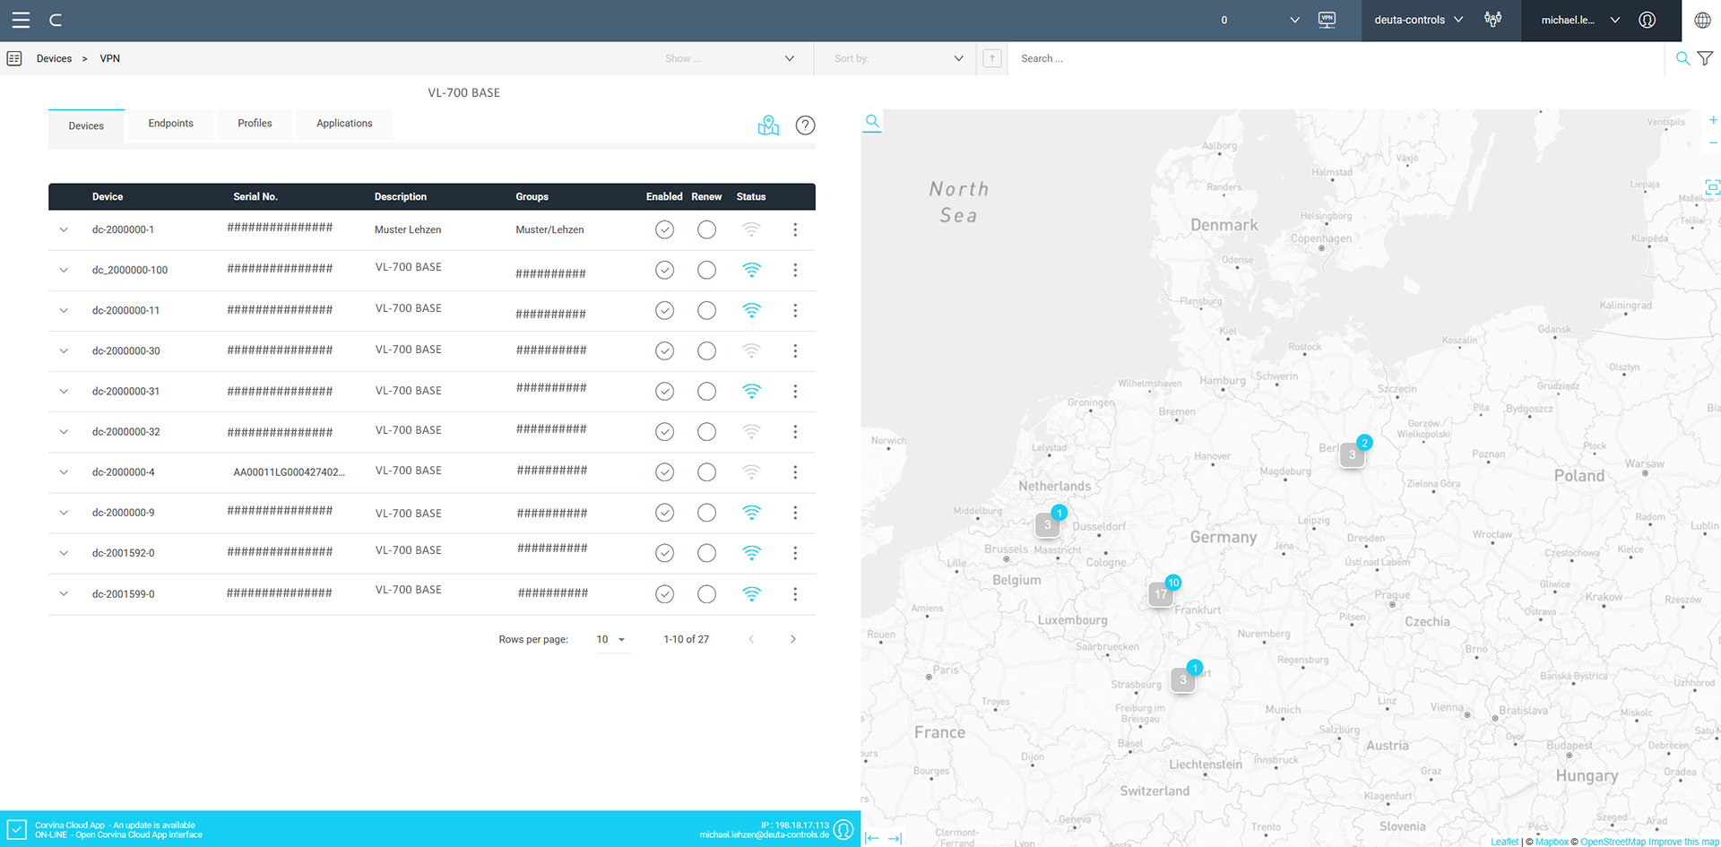Select the Renew radio for dc-2000000-11
Screen dimensions: 1721x847
(x=706, y=310)
